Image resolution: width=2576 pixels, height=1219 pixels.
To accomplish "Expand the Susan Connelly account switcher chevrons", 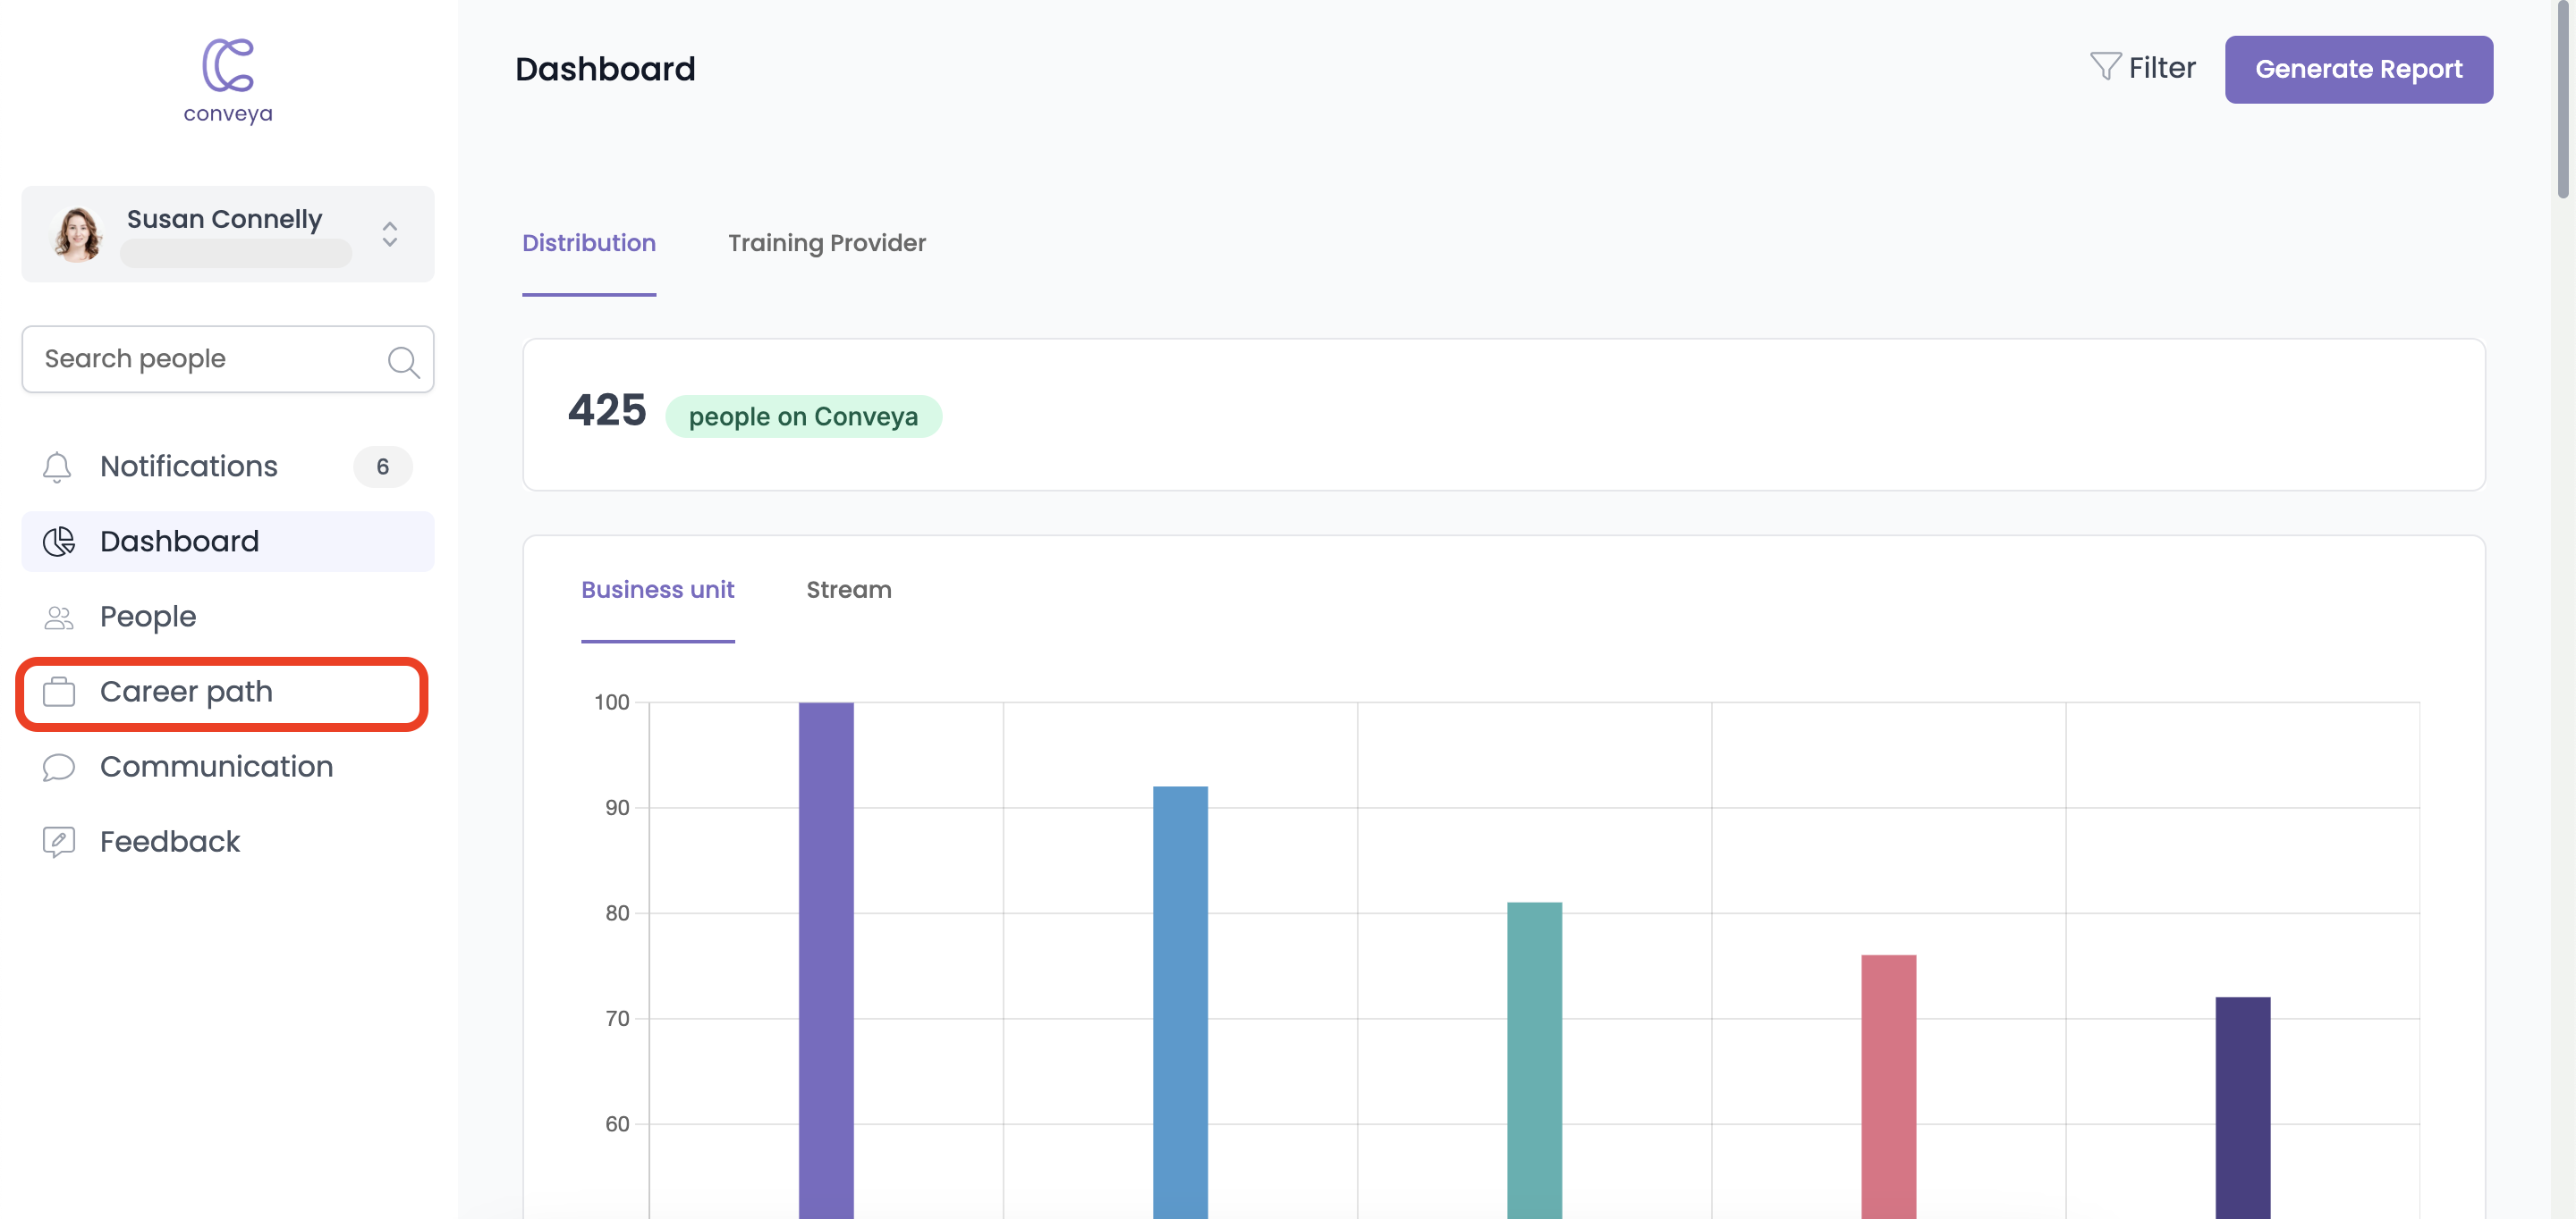I will [390, 235].
